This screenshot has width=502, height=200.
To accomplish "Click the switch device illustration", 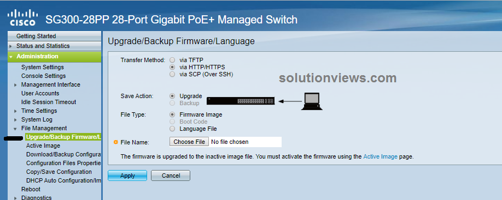I will (241, 101).
